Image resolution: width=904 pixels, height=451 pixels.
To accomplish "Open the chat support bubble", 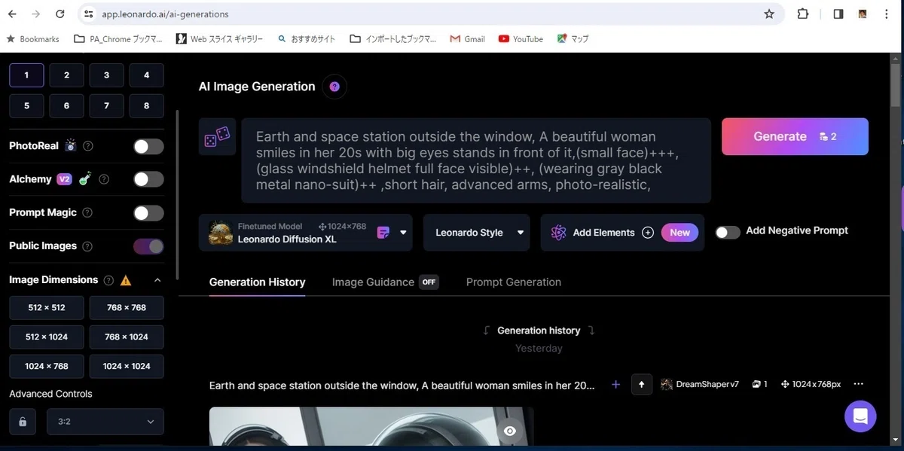I will tap(860, 416).
